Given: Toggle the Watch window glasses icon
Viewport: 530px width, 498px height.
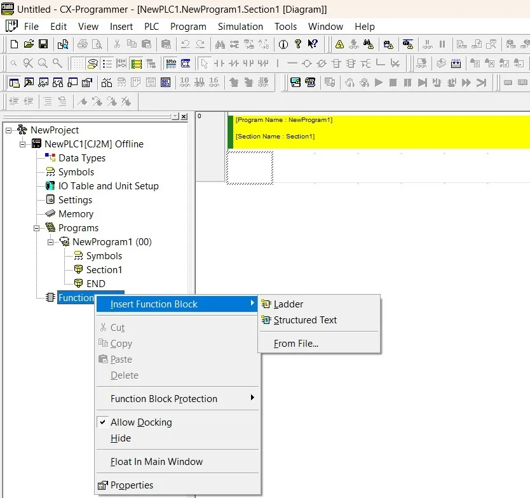Looking at the screenshot, I should (43, 83).
